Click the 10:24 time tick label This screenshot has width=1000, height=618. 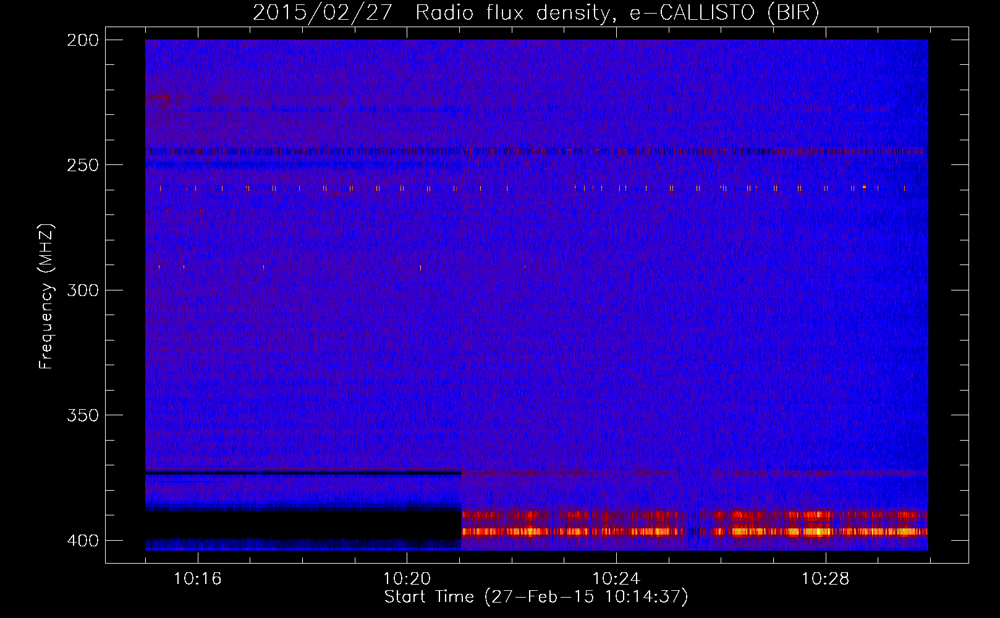(x=616, y=579)
